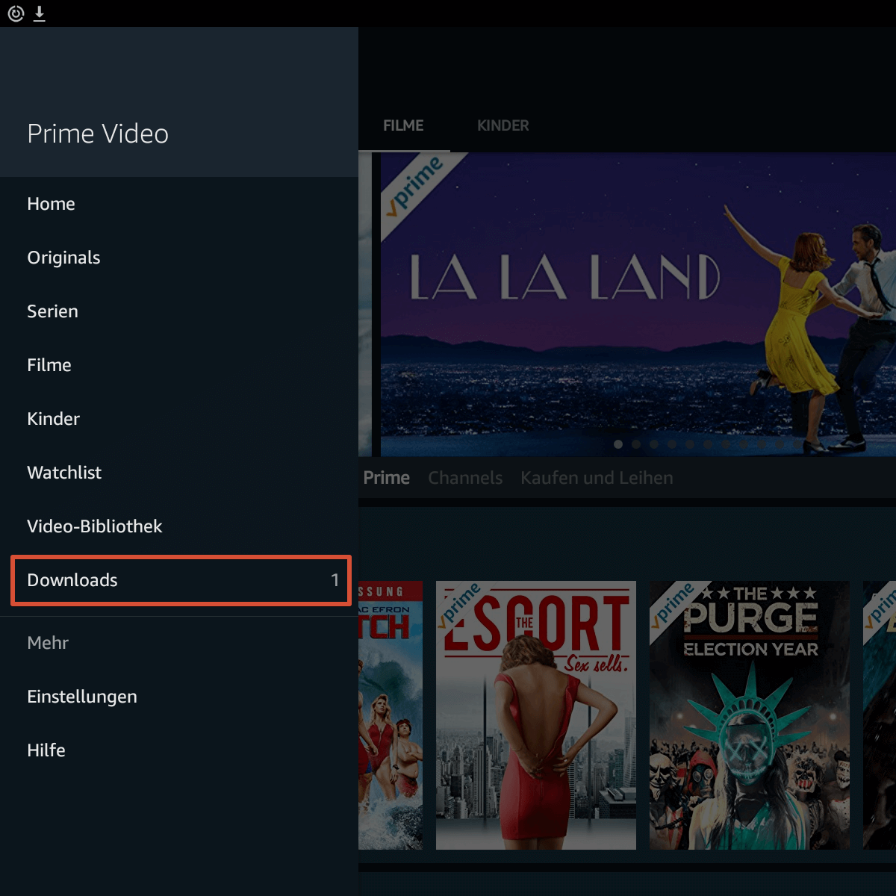
Task: Open the Watchlist menu entry
Action: coord(179,473)
